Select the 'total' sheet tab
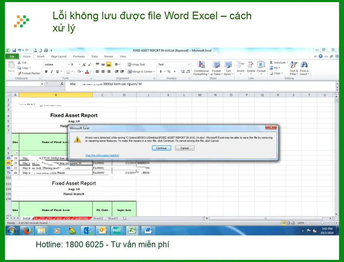This screenshot has width=344, height=262. tap(27, 218)
